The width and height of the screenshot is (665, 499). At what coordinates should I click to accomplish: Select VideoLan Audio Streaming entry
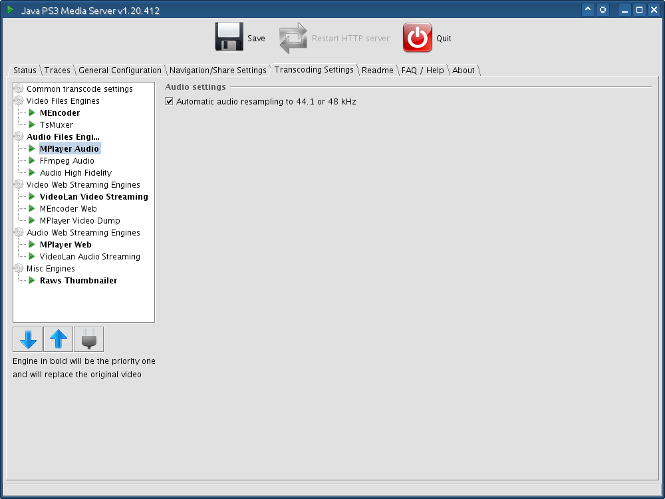(90, 257)
